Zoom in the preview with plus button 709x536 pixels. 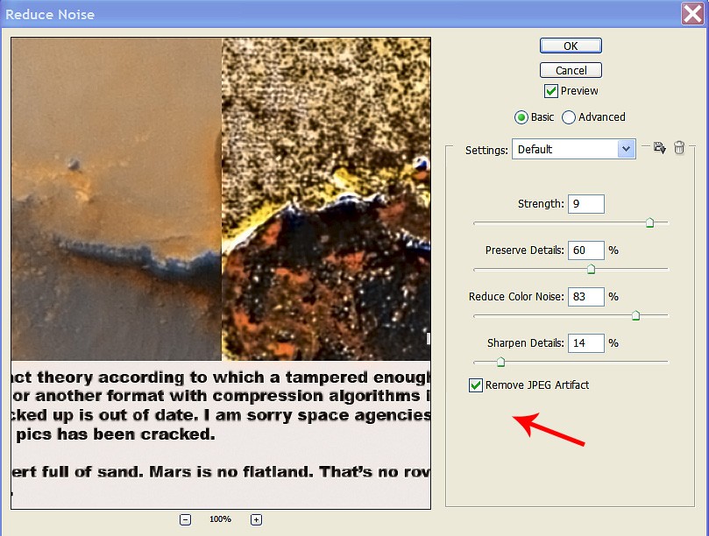(256, 519)
